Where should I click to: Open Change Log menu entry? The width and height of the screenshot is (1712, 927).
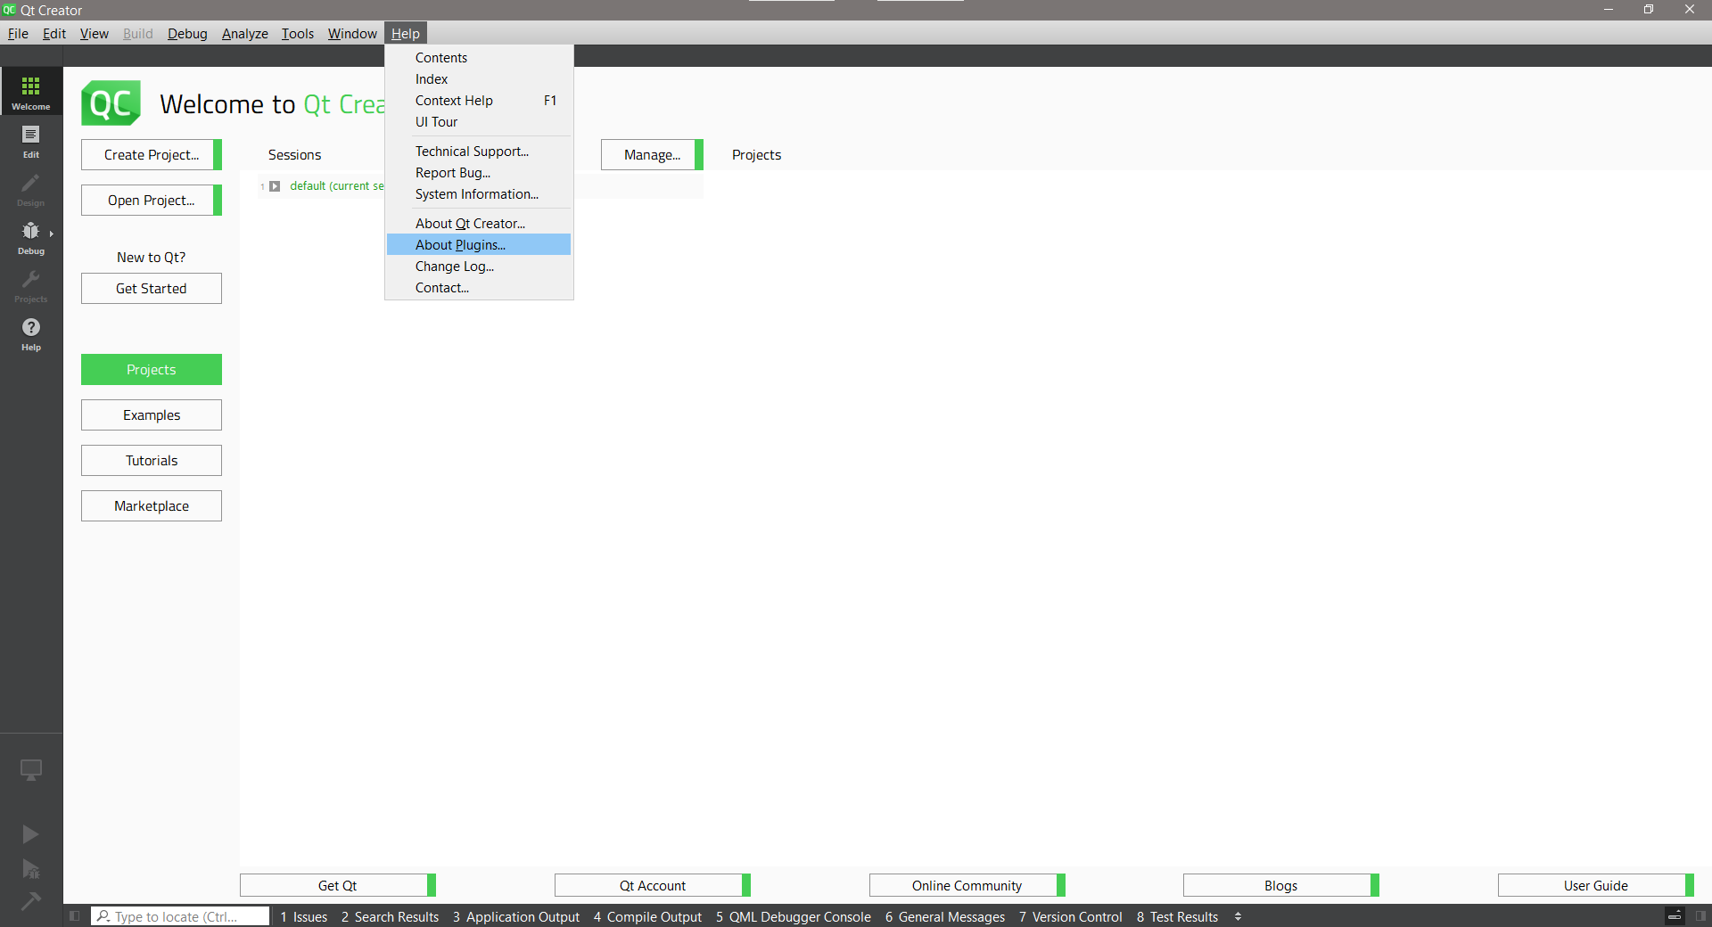click(479, 267)
